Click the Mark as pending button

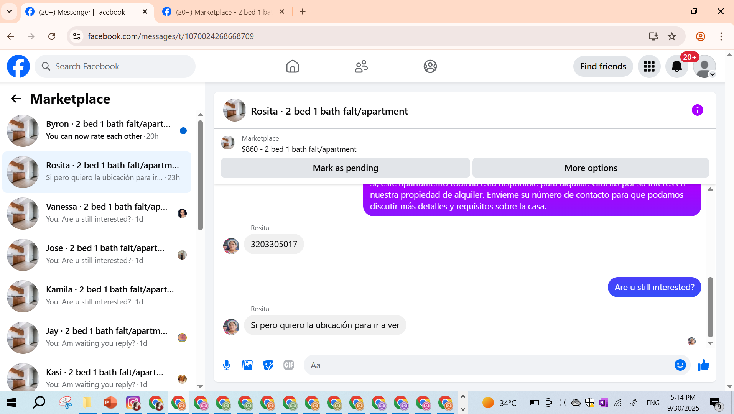point(346,168)
